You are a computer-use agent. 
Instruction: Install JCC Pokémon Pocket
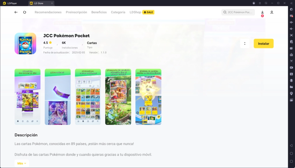pos(264,44)
